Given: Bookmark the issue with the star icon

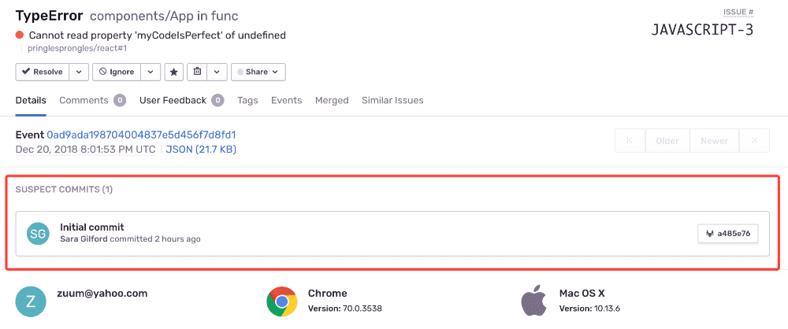Looking at the screenshot, I should point(174,72).
